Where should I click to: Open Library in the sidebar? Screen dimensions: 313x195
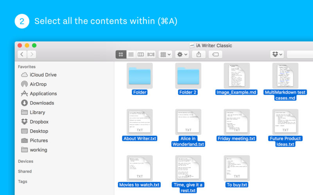point(33,112)
